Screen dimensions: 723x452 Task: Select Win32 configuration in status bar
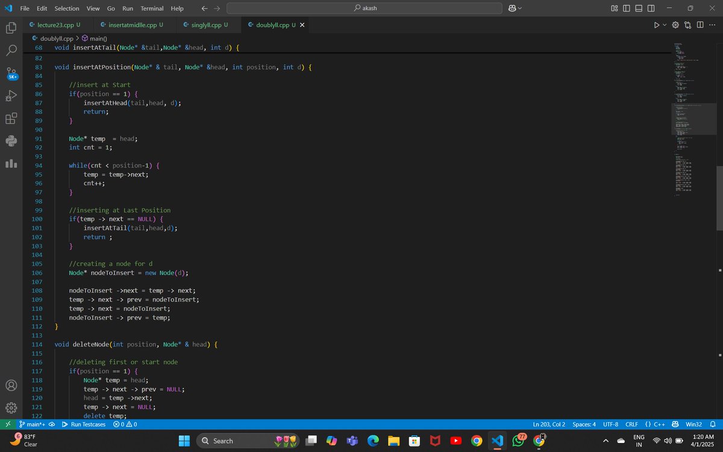(x=693, y=424)
